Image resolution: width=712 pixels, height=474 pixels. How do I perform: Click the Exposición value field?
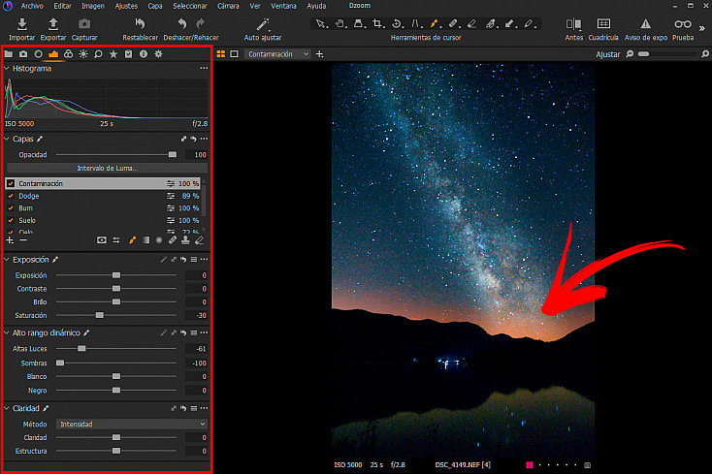pos(197,275)
